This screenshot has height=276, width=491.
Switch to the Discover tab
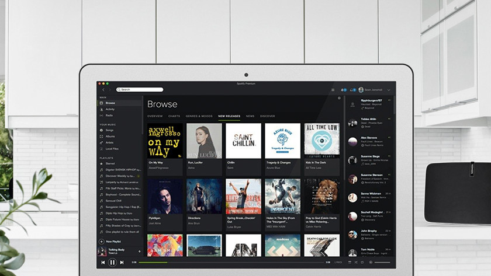[x=268, y=116]
